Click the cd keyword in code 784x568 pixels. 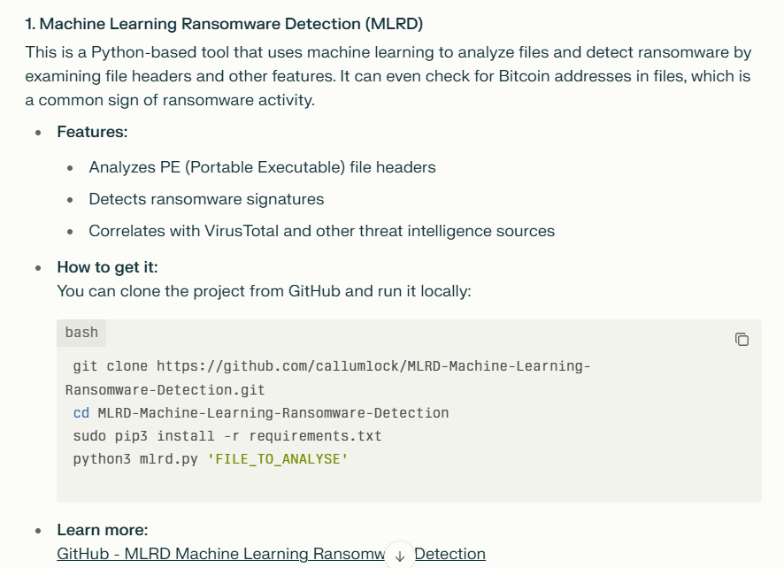click(x=81, y=413)
